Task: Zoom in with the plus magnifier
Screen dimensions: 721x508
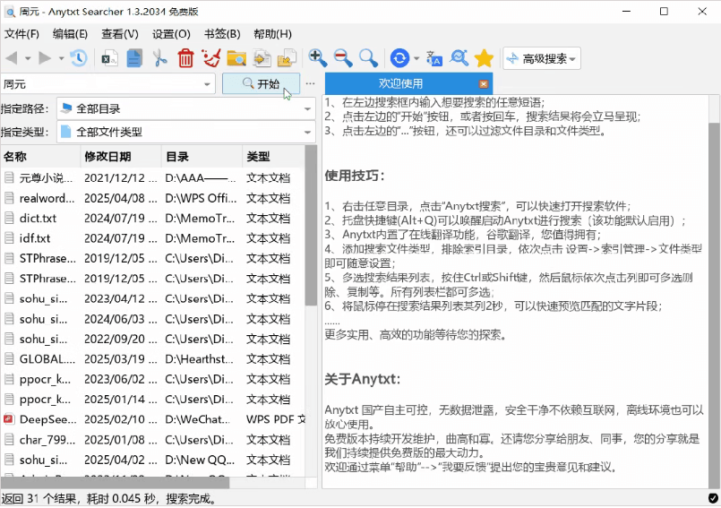Action: click(x=318, y=58)
